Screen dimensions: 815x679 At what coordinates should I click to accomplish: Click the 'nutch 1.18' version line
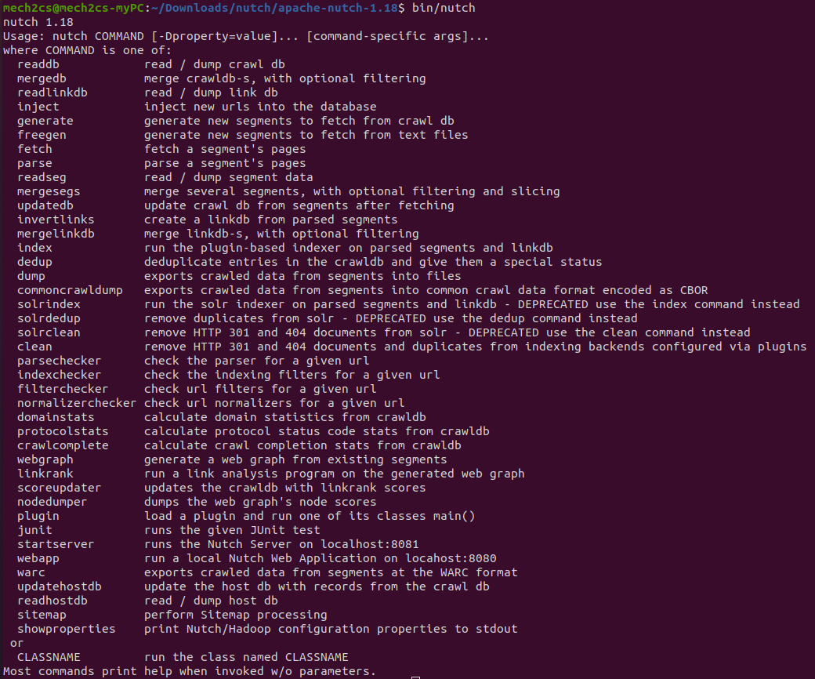tap(38, 23)
